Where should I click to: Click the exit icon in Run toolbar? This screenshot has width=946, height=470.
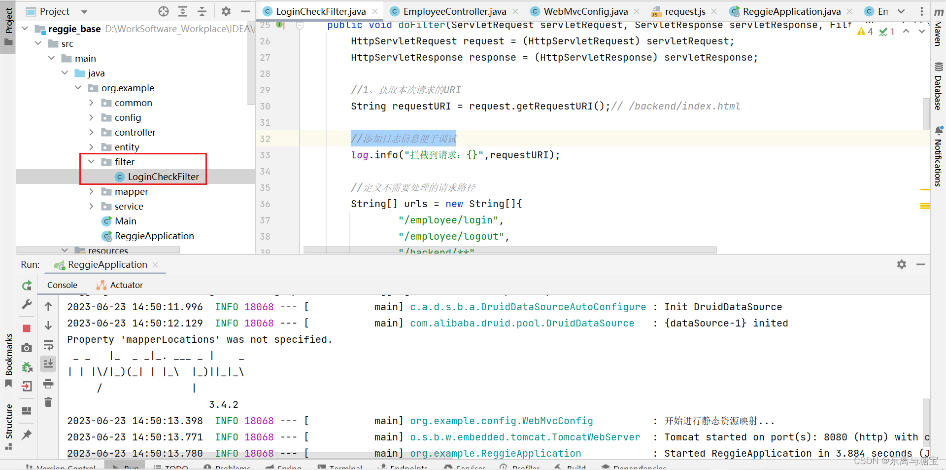tap(27, 386)
